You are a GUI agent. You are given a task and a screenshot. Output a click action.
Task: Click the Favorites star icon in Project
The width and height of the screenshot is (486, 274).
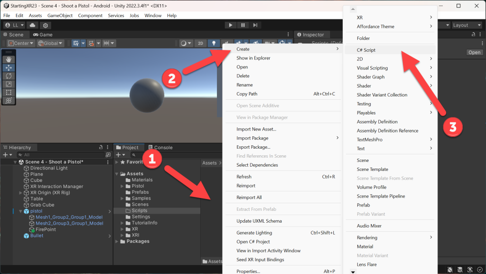click(x=123, y=162)
